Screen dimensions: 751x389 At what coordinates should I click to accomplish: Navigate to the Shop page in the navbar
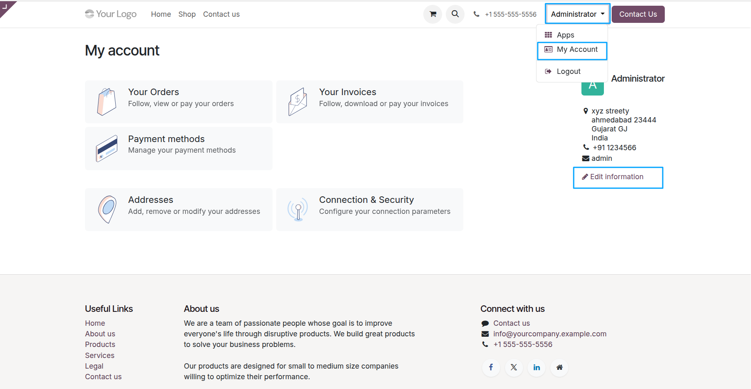[x=187, y=14]
